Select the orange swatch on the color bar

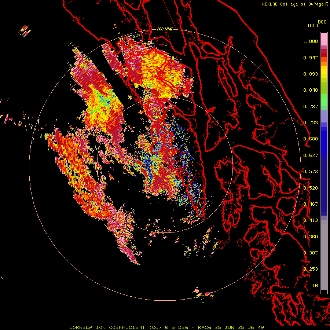pyautogui.click(x=324, y=63)
